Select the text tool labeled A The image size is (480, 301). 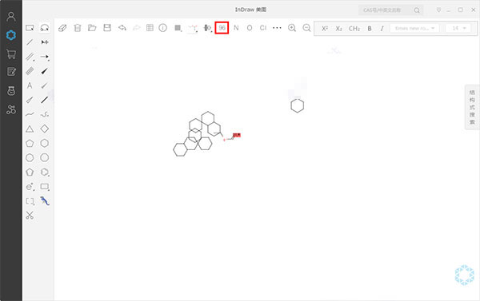coord(30,85)
